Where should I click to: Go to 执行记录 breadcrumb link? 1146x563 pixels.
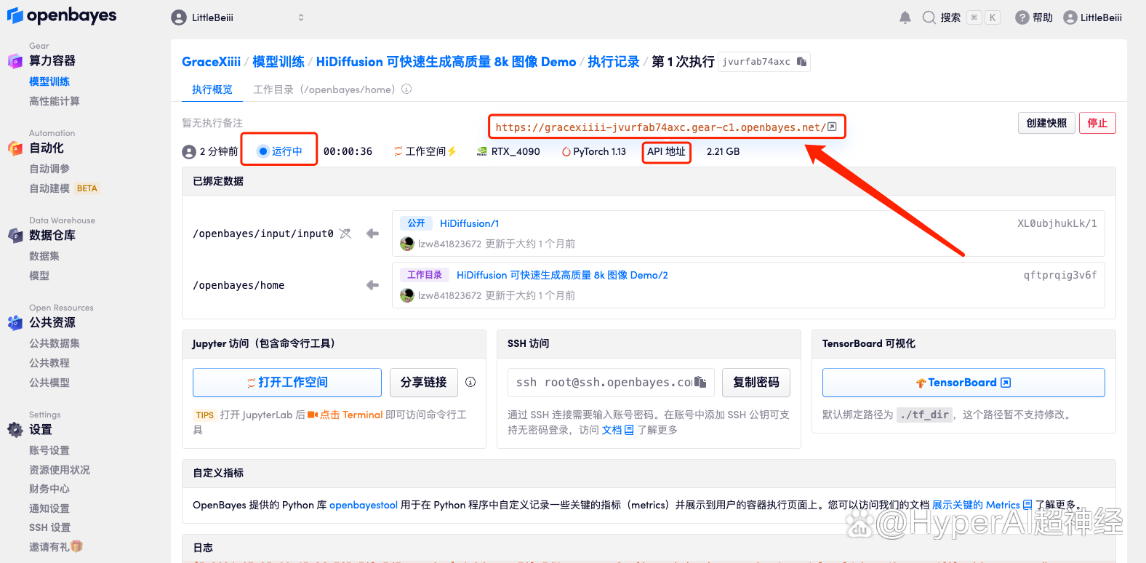[x=614, y=62]
